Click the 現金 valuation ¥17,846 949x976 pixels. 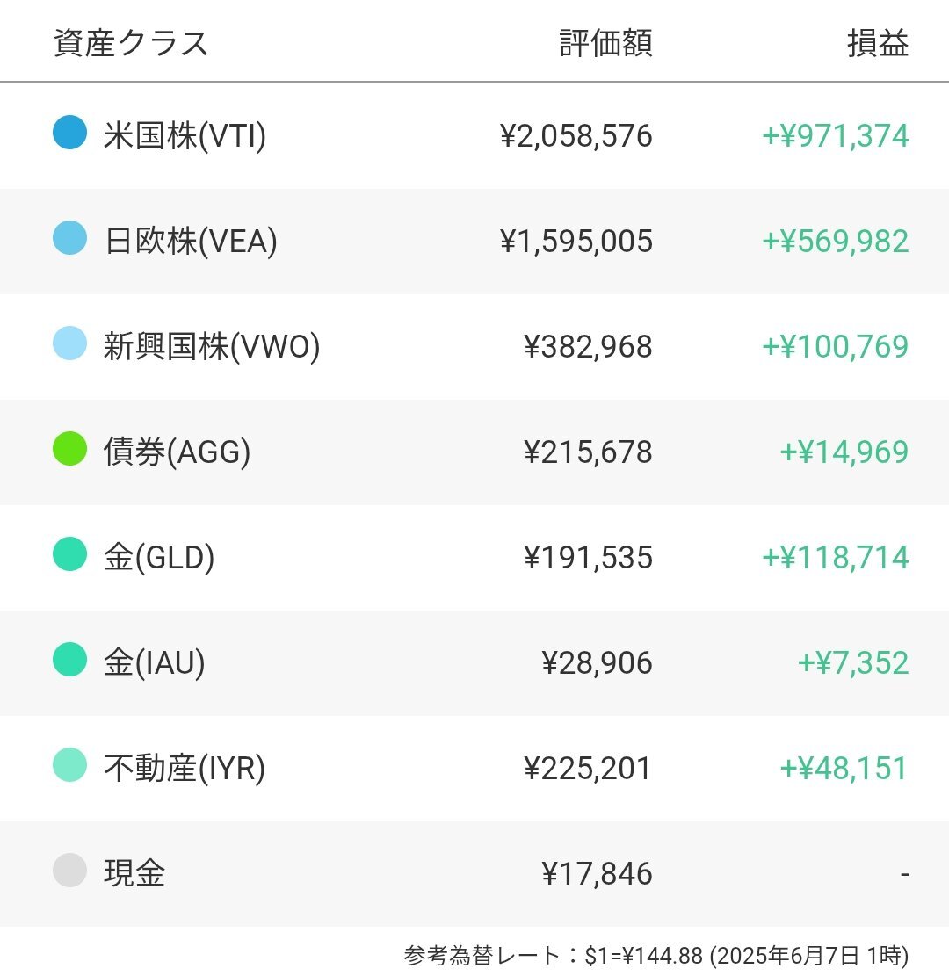[598, 873]
